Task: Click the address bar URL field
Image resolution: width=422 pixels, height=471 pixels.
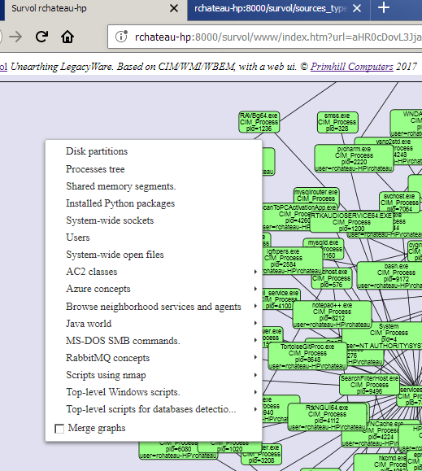Action: click(x=265, y=37)
